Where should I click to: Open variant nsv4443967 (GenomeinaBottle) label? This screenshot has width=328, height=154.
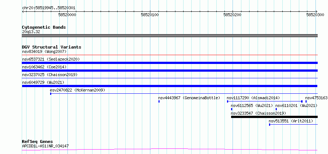point(189,98)
